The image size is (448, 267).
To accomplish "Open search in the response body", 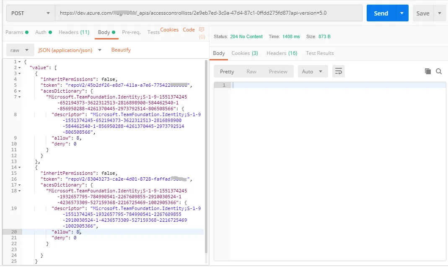I will coord(439,71).
